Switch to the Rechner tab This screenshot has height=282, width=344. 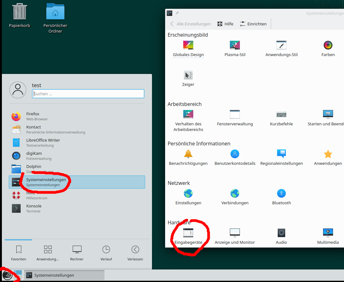[77, 253]
